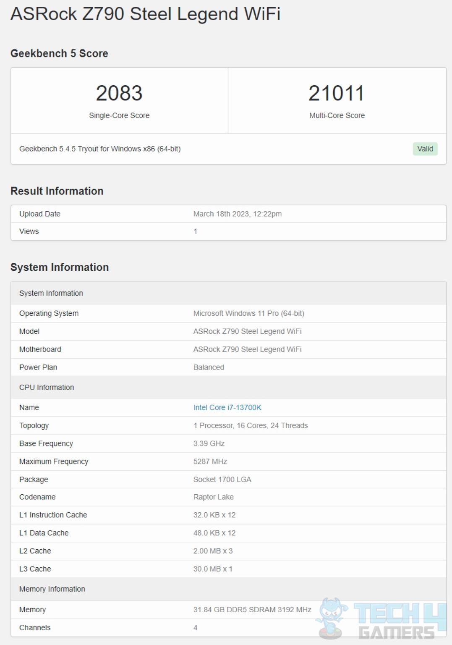This screenshot has height=645, width=452.
Task: Click the "Package" row label
Action: click(34, 480)
